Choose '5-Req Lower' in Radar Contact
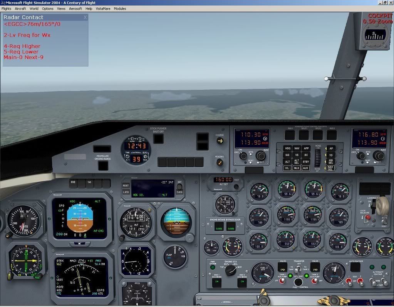This screenshot has height=307, width=394. (21, 52)
